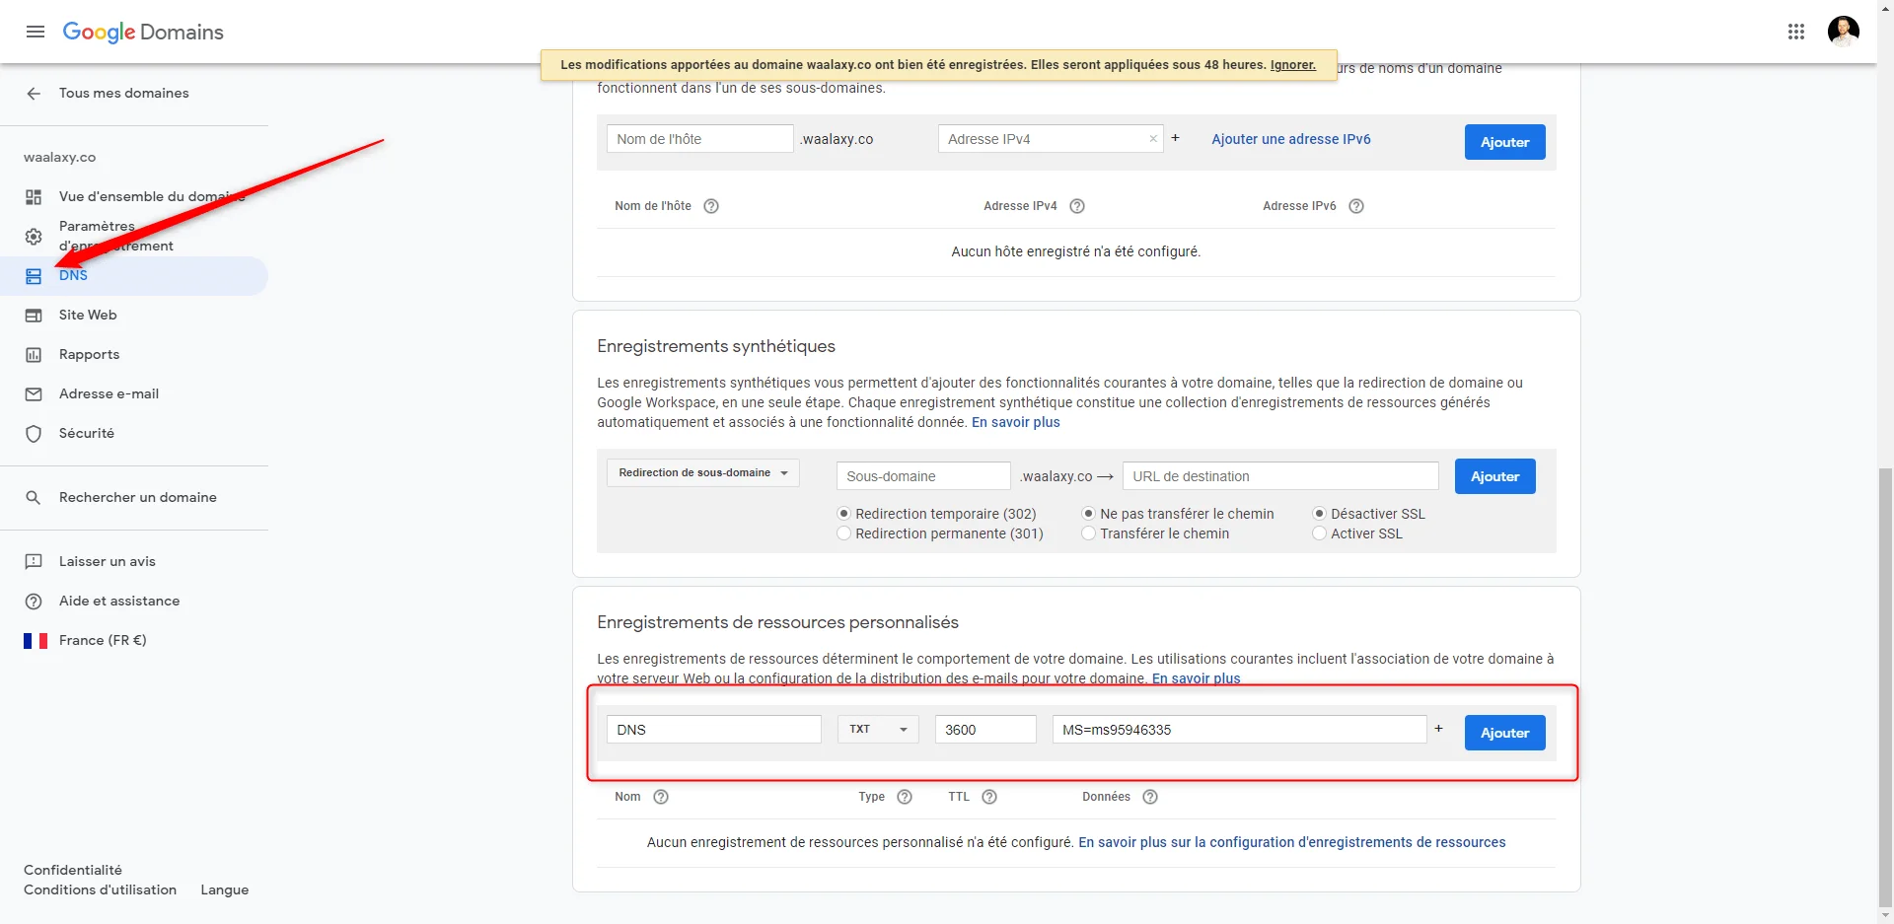Click the feedback icon beside Laisser un avis
This screenshot has width=1894, height=924.
tap(34, 562)
